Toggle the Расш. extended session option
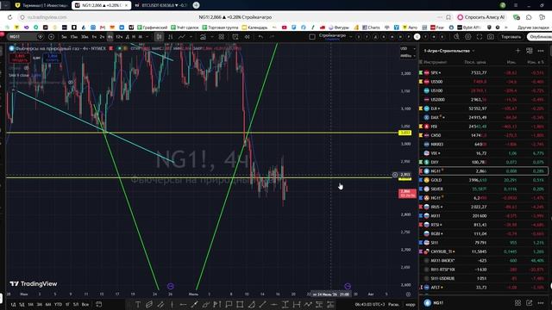Viewport: 552px width, 310px height. (x=393, y=304)
